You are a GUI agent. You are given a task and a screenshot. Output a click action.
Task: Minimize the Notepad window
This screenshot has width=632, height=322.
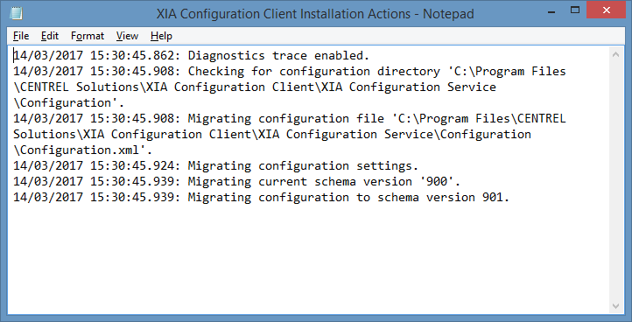click(x=551, y=10)
